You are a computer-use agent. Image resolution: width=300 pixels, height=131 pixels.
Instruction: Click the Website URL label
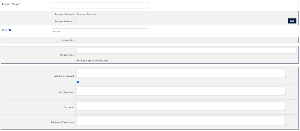coord(67,55)
